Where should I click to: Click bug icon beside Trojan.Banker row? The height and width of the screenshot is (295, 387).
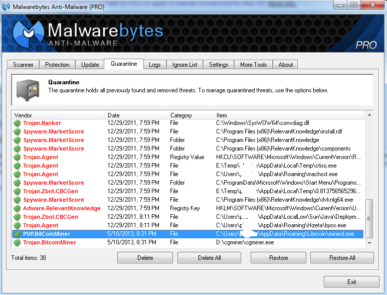tap(17, 123)
